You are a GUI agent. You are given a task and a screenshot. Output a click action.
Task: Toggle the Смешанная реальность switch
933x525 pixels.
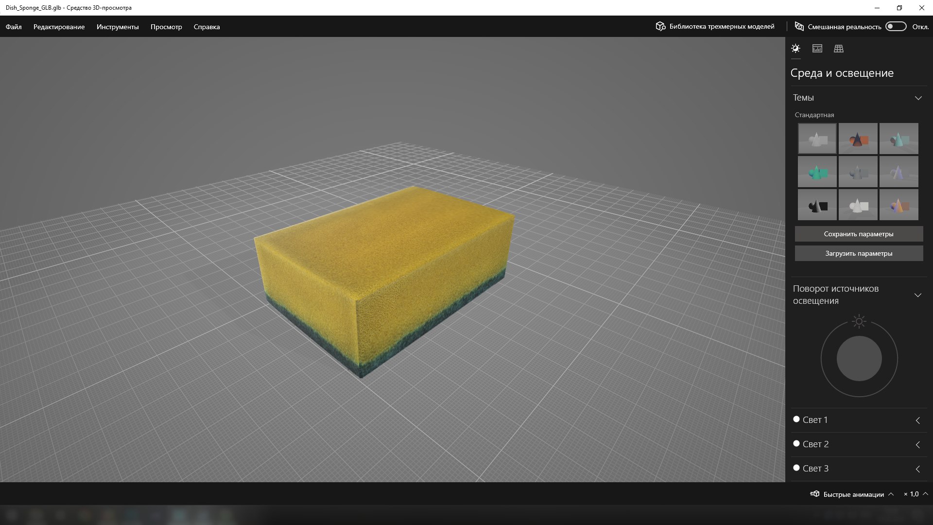(x=896, y=26)
